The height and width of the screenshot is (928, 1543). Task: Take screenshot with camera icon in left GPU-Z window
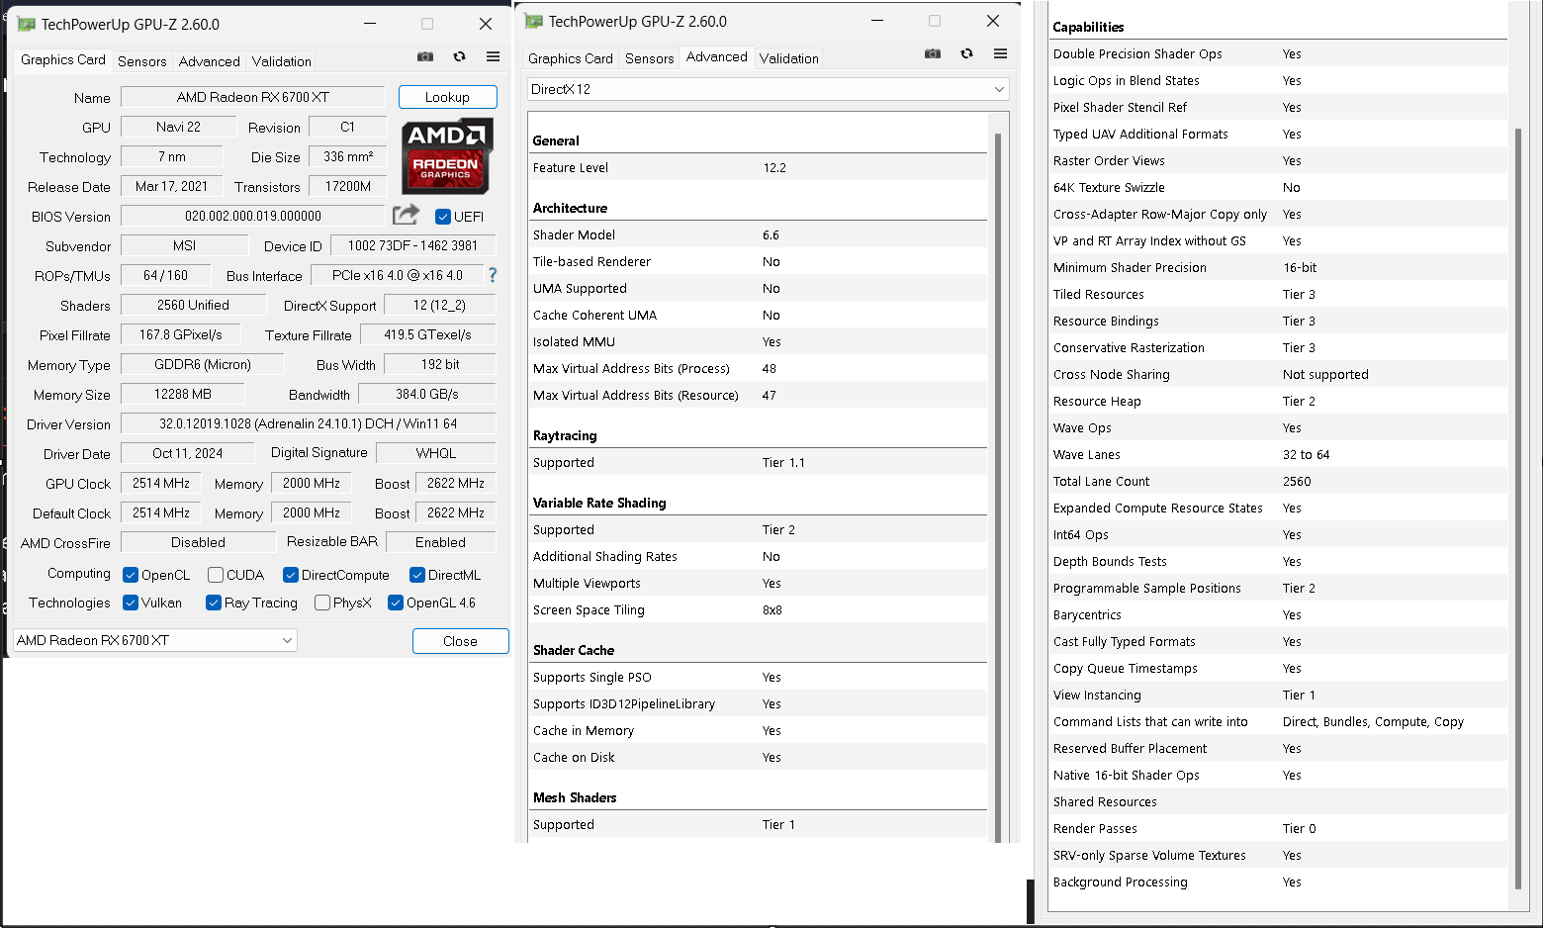425,57
